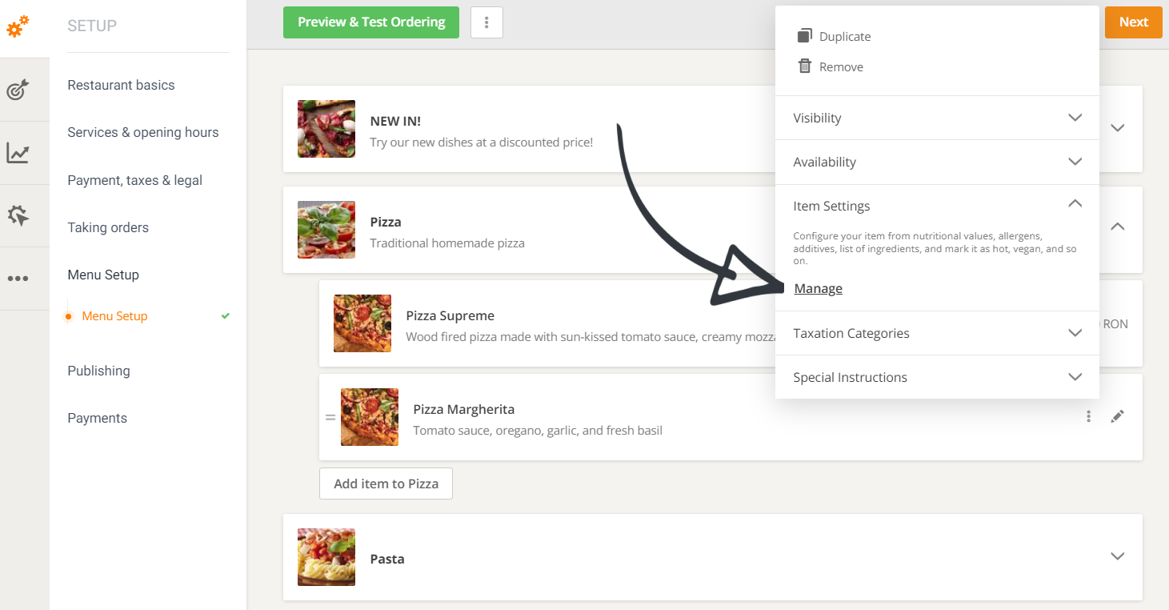This screenshot has width=1169, height=610.
Task: Open the reports chart icon in the sidebar
Action: pyautogui.click(x=24, y=152)
